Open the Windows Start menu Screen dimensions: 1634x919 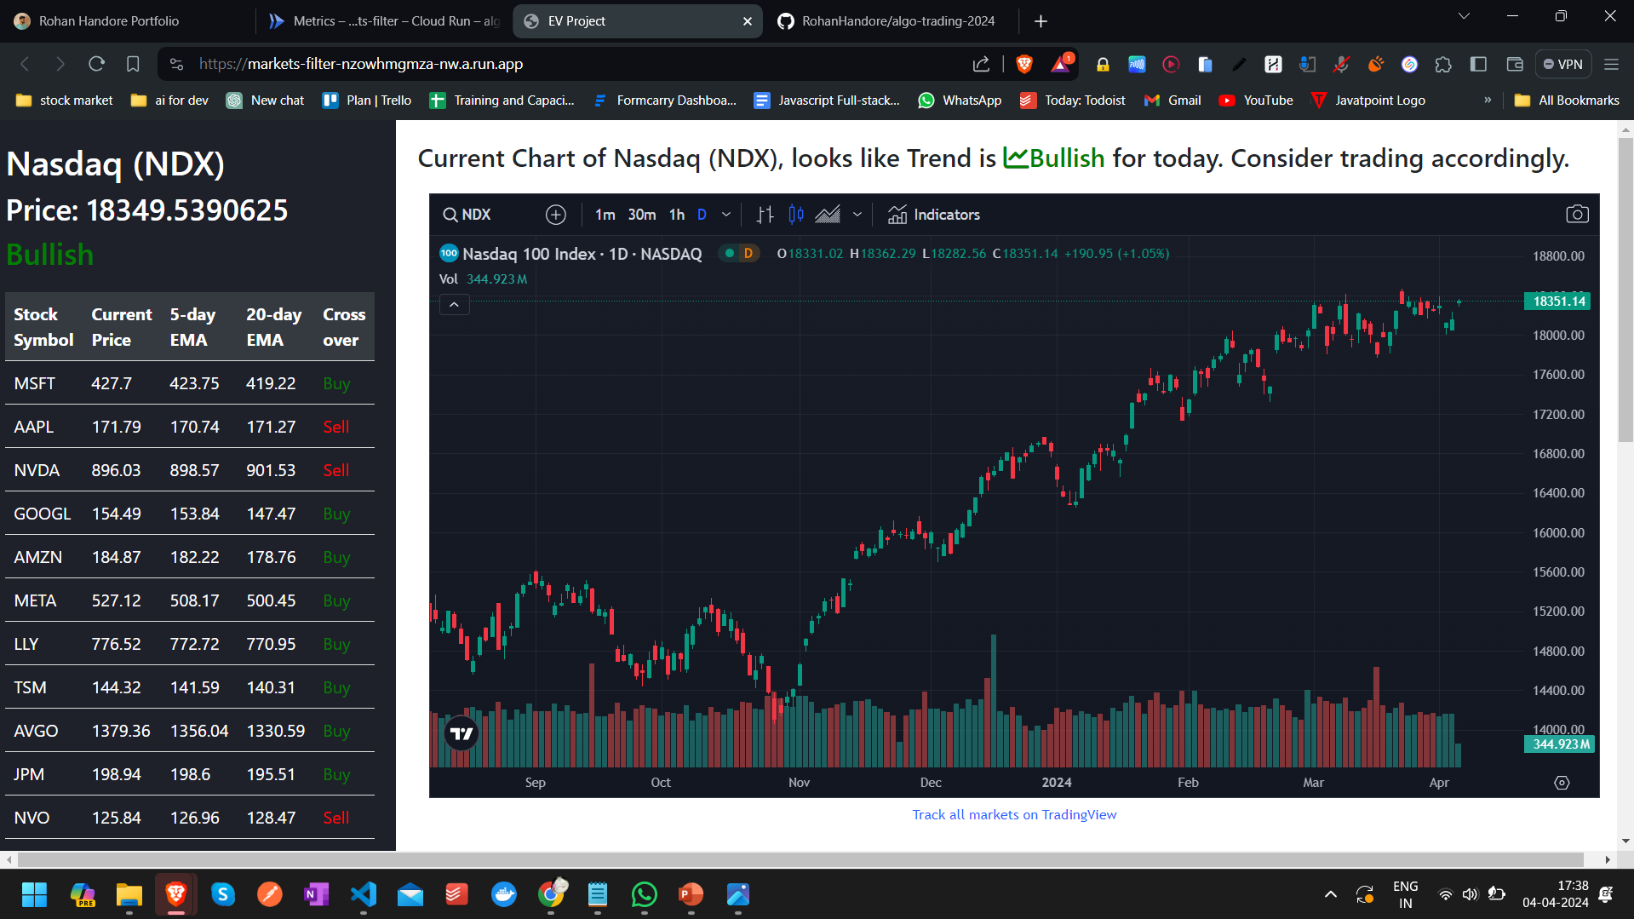point(34,895)
